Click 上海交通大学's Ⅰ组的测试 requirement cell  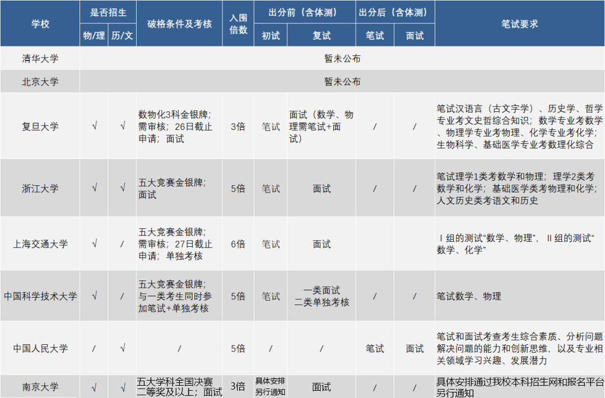point(520,244)
